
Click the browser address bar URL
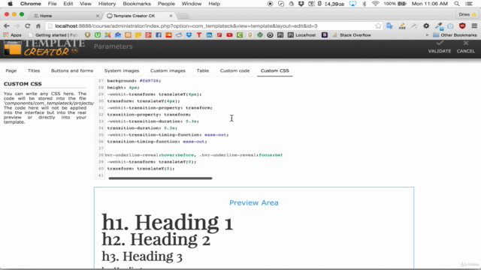pyautogui.click(x=186, y=26)
